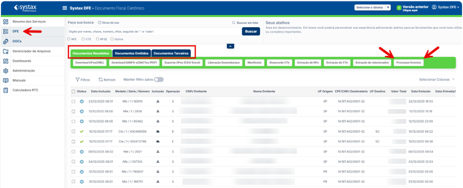463x188 pixels.
Task: Check the row Nfe / 1 / 2936
Action: pyautogui.click(x=73, y=112)
